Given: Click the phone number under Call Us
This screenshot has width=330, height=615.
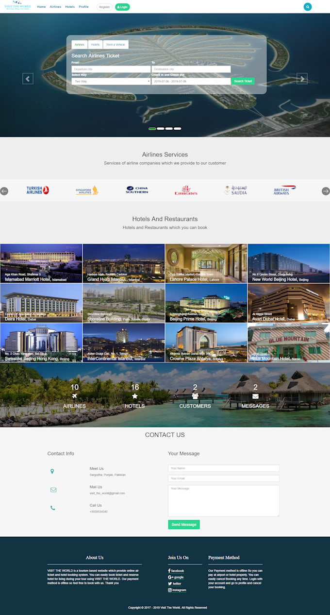Looking at the screenshot, I should point(99,512).
